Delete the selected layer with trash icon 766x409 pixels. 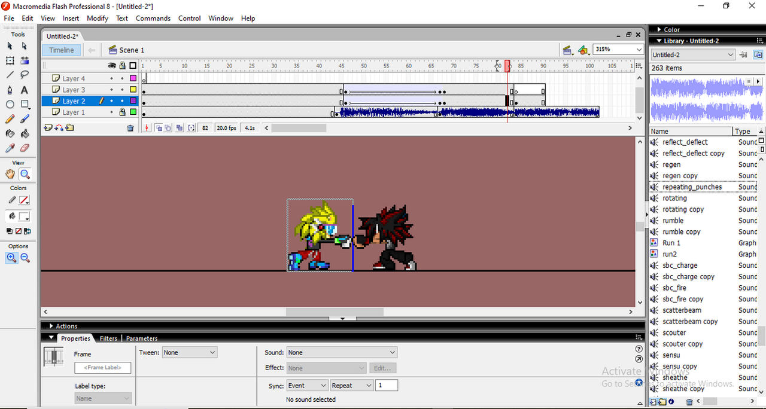130,128
